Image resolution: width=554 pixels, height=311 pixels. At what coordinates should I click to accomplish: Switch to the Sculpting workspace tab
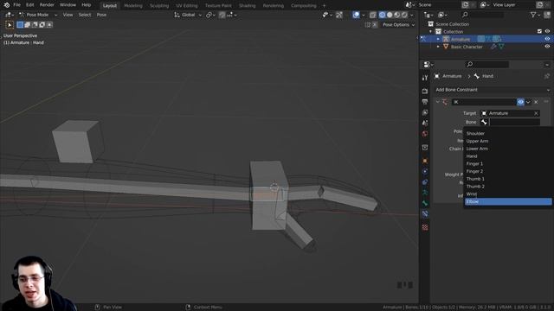(159, 6)
